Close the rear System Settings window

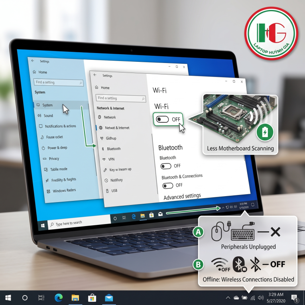184,67
